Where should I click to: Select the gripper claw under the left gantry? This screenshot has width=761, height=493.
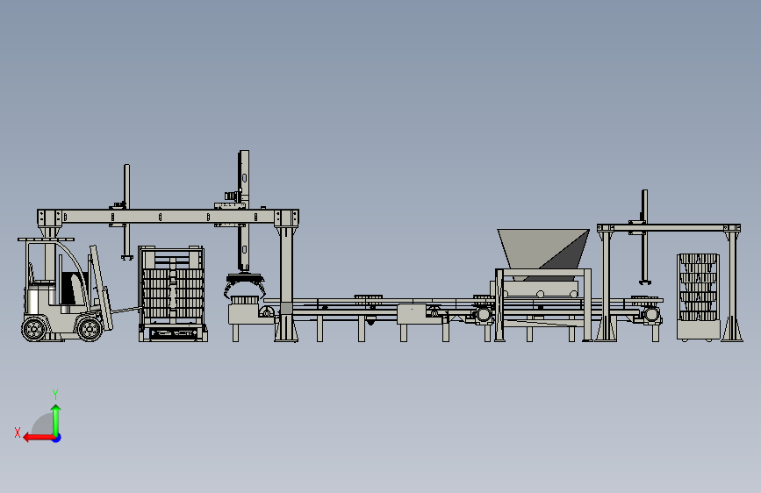(x=245, y=286)
